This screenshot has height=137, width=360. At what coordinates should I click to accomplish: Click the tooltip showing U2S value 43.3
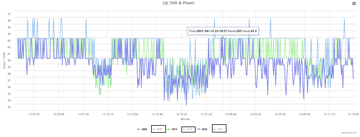tap(223, 31)
